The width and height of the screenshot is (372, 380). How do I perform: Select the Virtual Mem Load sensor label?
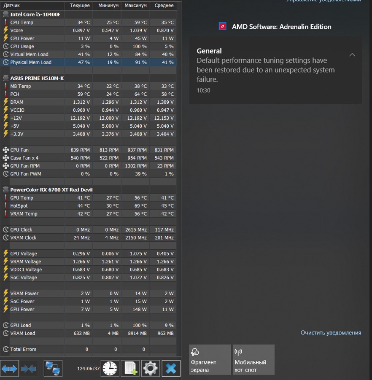point(30,54)
